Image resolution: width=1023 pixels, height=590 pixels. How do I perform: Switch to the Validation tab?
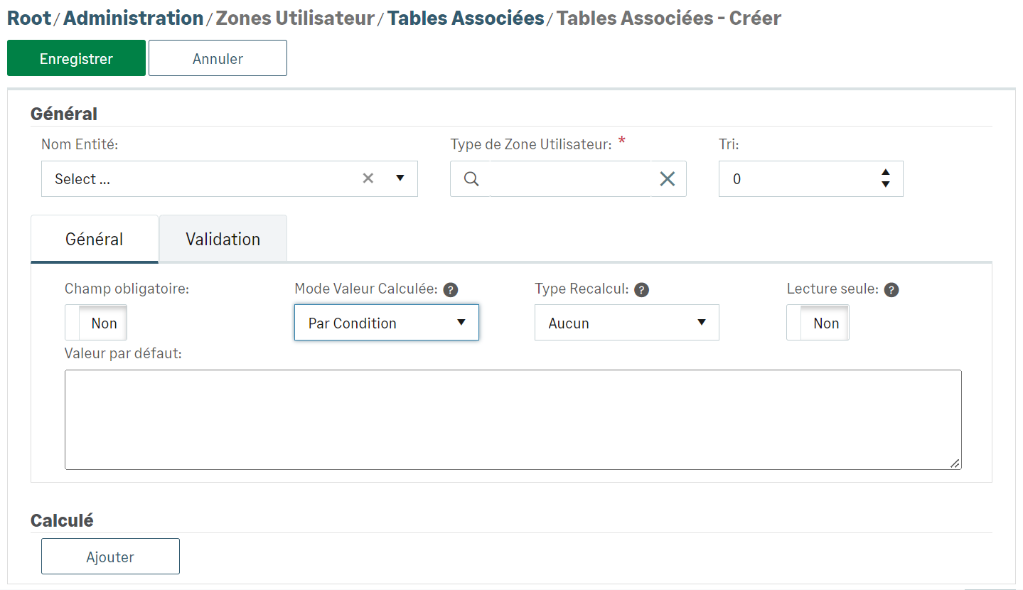point(223,240)
